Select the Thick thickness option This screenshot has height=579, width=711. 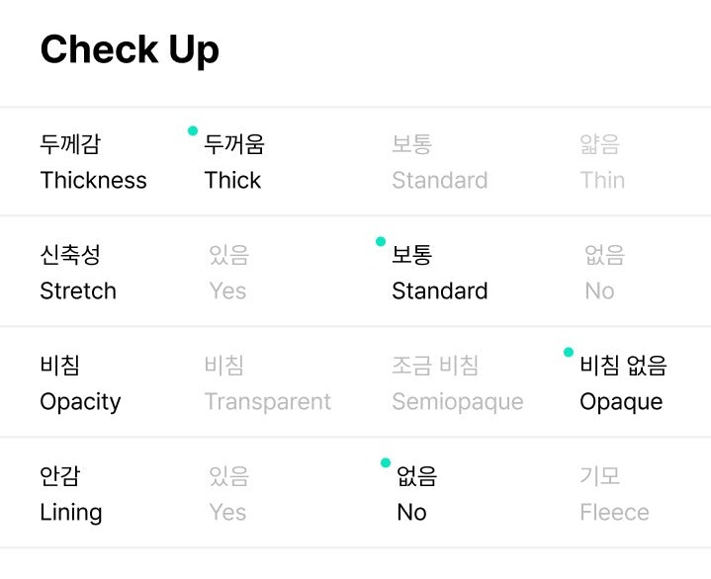(233, 163)
